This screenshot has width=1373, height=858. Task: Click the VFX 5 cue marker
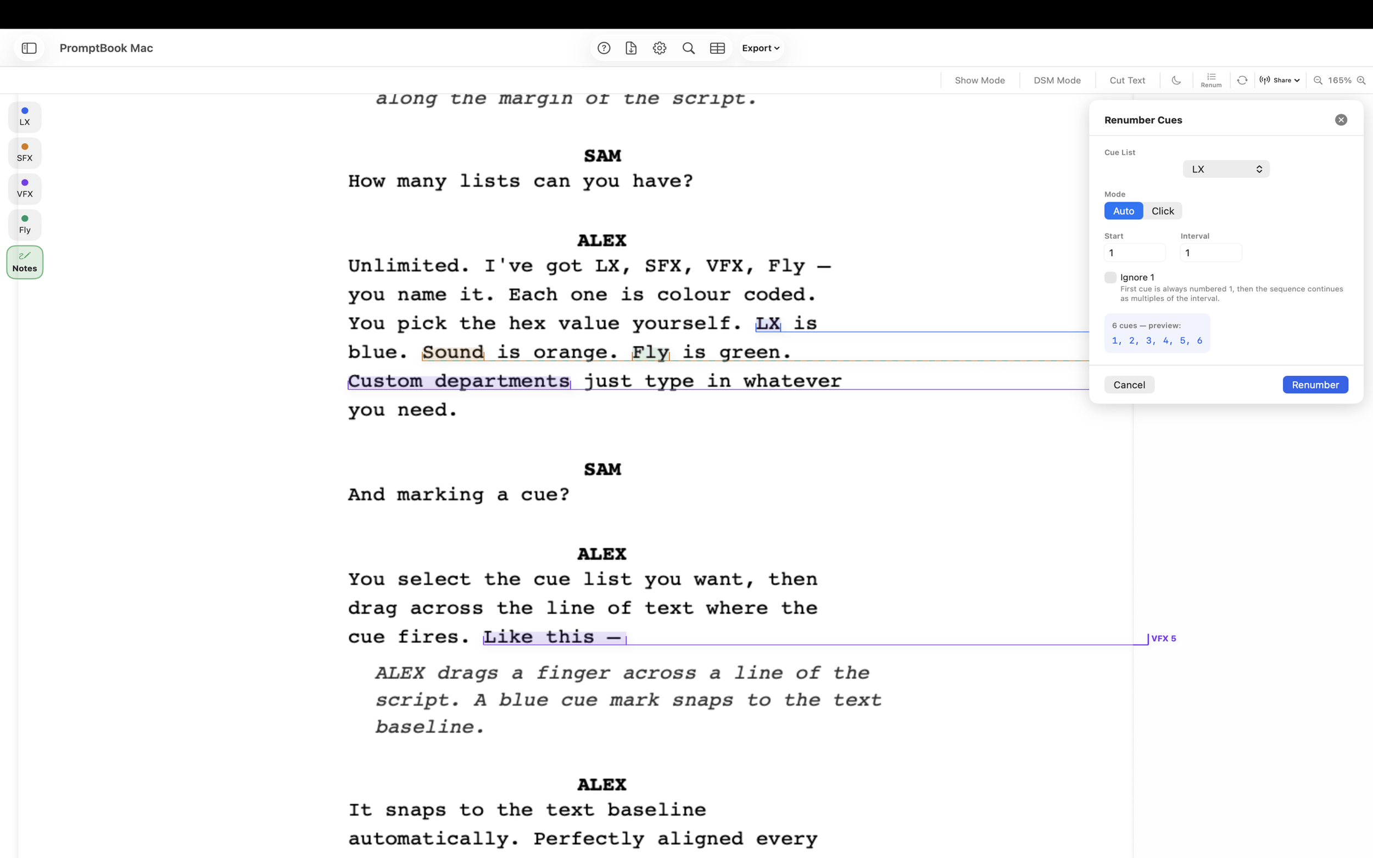click(1164, 638)
